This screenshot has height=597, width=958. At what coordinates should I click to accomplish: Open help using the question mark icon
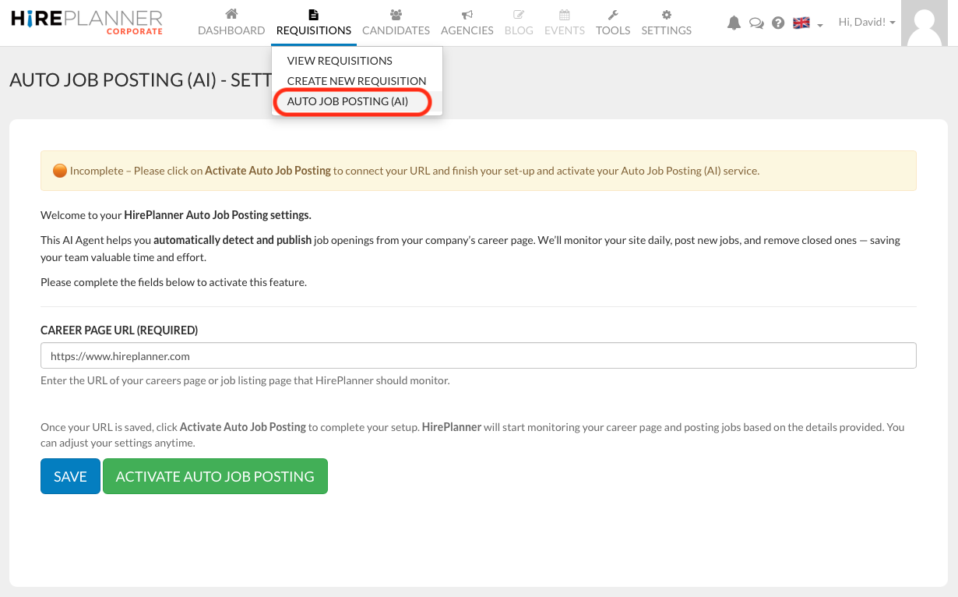coord(777,23)
